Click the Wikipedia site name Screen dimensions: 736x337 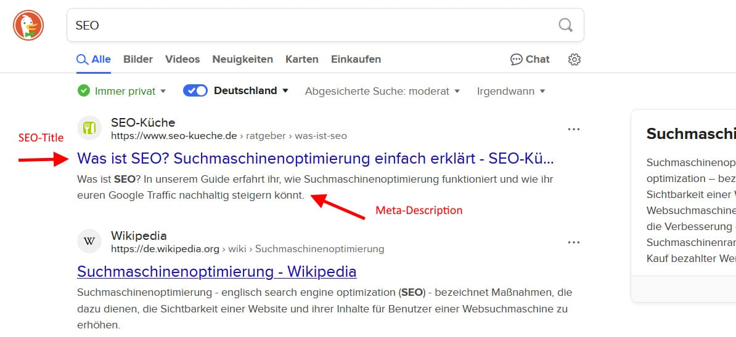click(x=139, y=236)
